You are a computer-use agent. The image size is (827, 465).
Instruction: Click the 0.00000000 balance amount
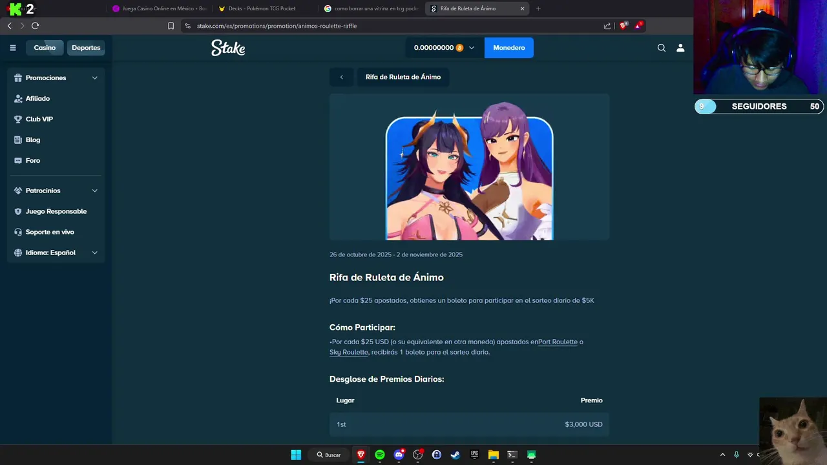434,48
